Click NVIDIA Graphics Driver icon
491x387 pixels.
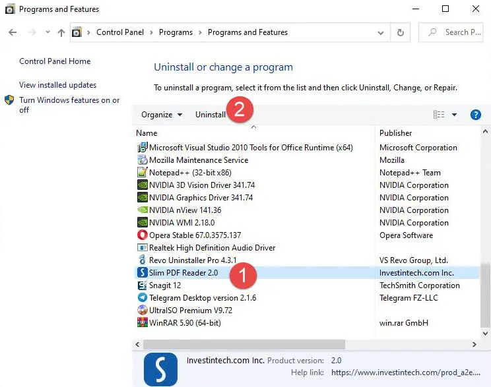click(x=143, y=197)
